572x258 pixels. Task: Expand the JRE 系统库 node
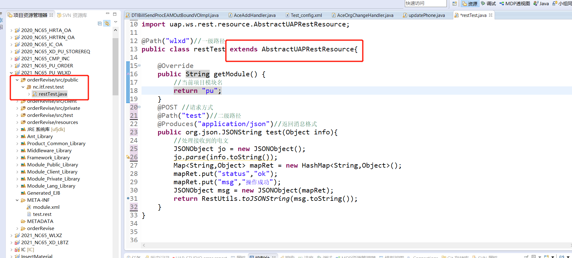tap(17, 129)
